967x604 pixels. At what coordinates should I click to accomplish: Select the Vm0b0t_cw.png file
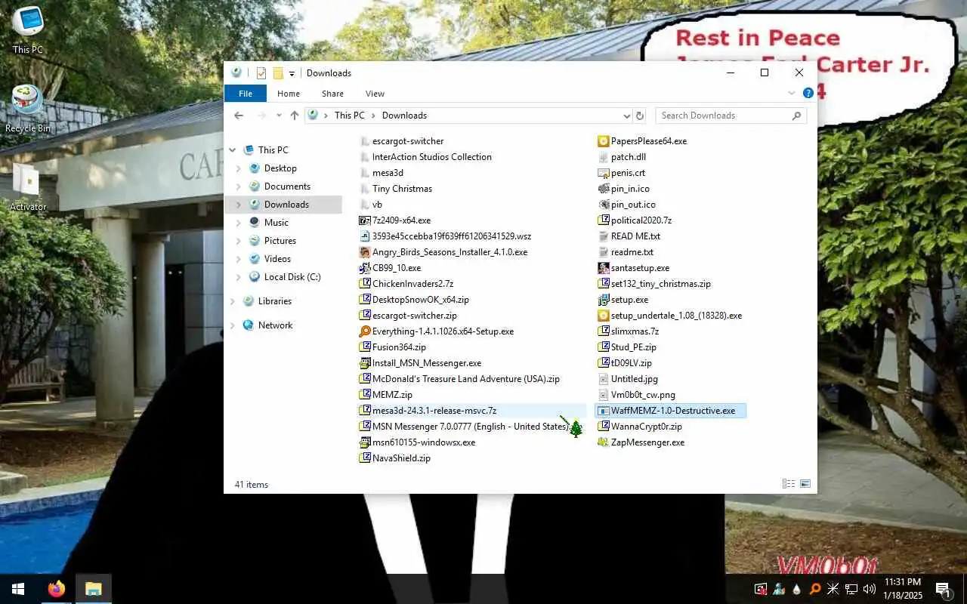[x=637, y=395]
